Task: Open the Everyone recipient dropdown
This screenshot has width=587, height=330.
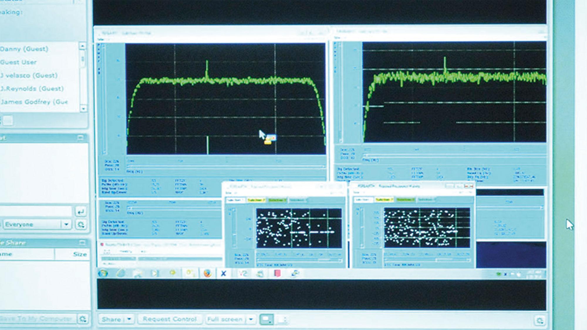Action: (66, 225)
